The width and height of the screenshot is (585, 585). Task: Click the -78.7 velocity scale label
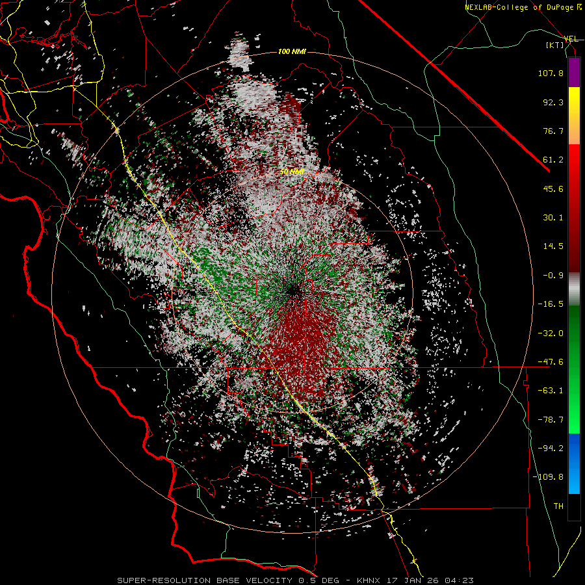point(551,419)
